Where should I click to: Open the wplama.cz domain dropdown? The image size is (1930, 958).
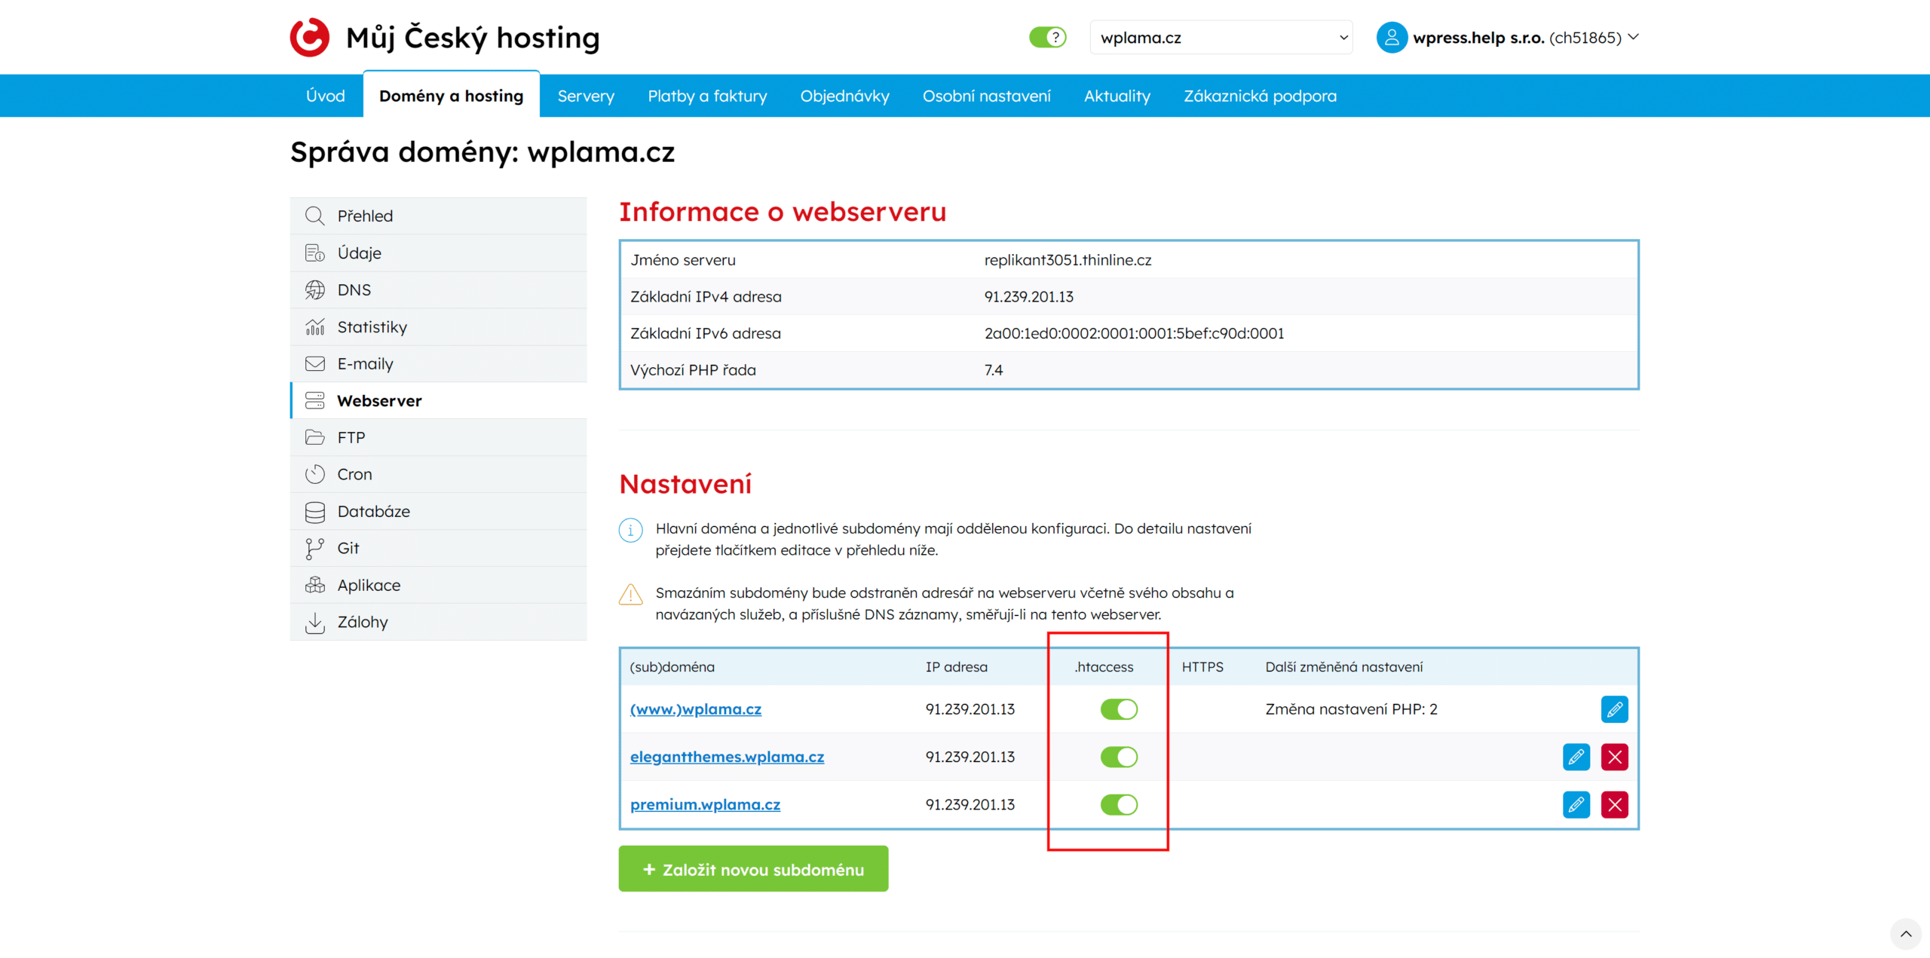tap(1221, 37)
